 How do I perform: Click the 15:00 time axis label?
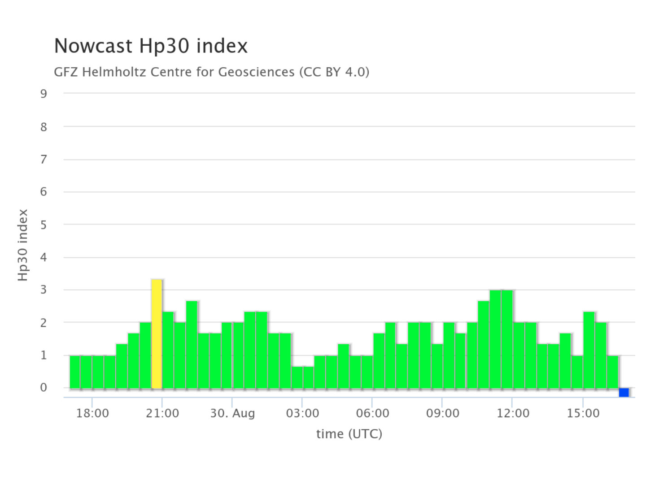(583, 413)
